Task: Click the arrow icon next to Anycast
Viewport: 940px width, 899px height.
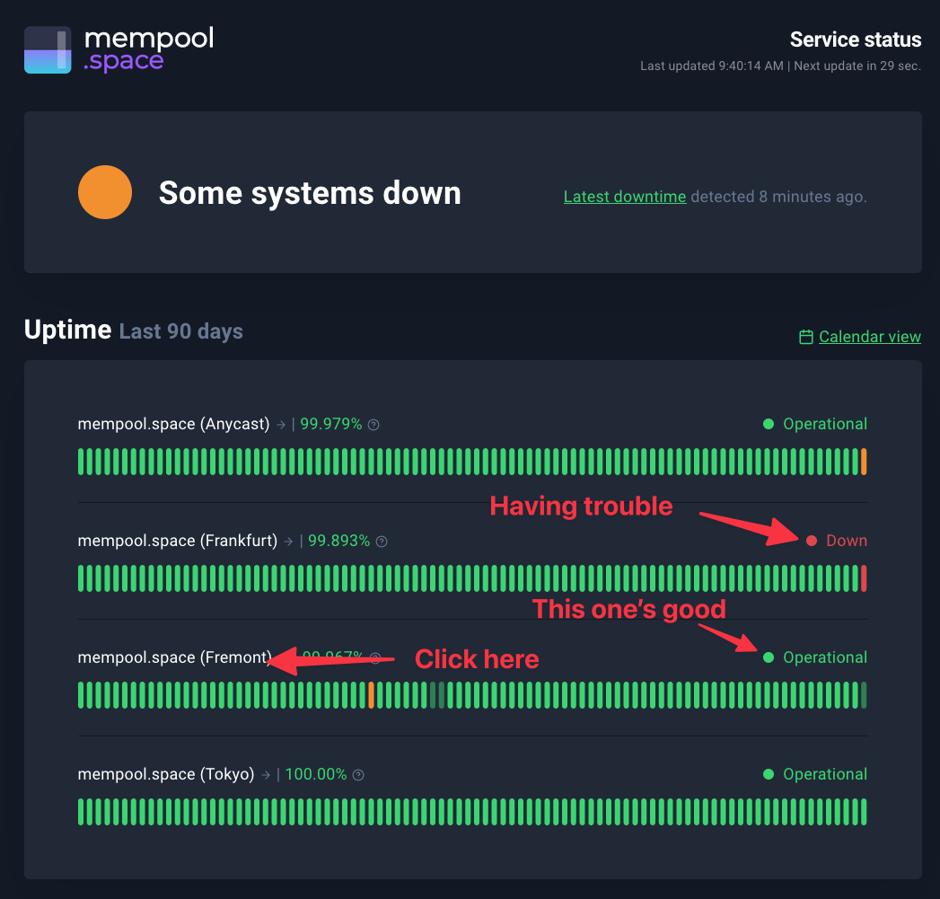Action: (281, 425)
